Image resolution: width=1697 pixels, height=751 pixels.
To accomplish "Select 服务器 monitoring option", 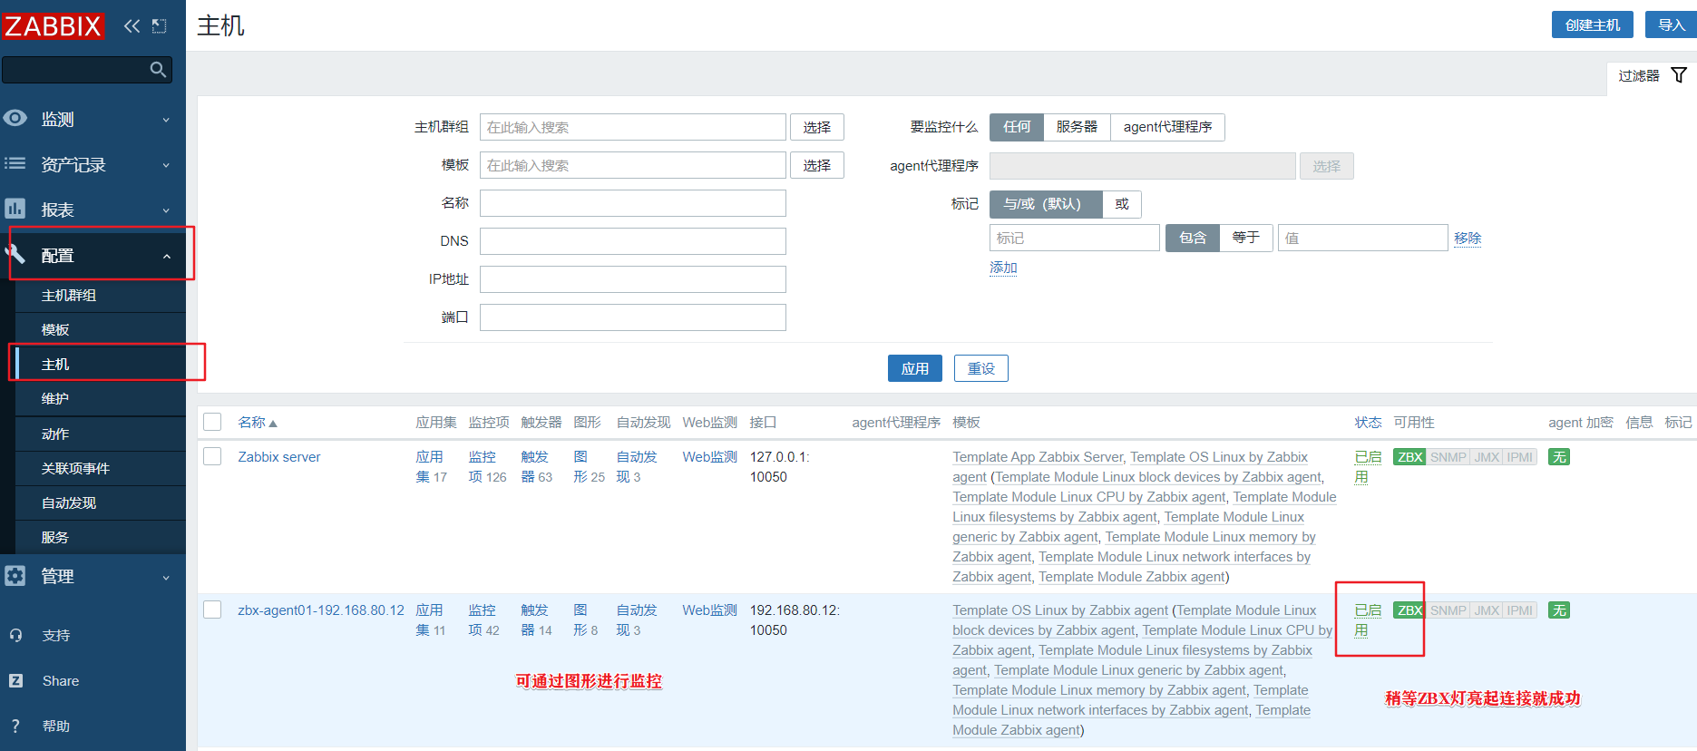I will [x=1077, y=127].
